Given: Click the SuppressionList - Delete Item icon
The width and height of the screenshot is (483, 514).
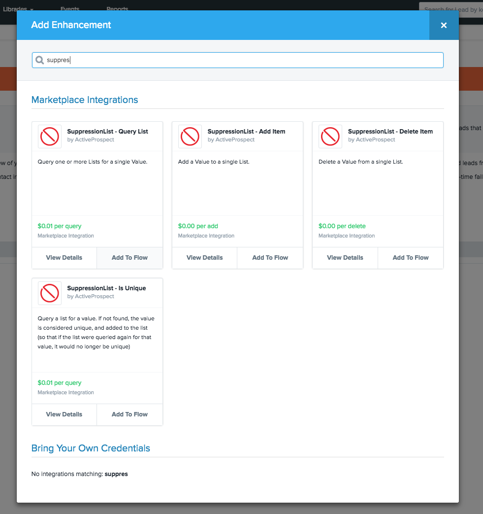Looking at the screenshot, I should [x=330, y=137].
